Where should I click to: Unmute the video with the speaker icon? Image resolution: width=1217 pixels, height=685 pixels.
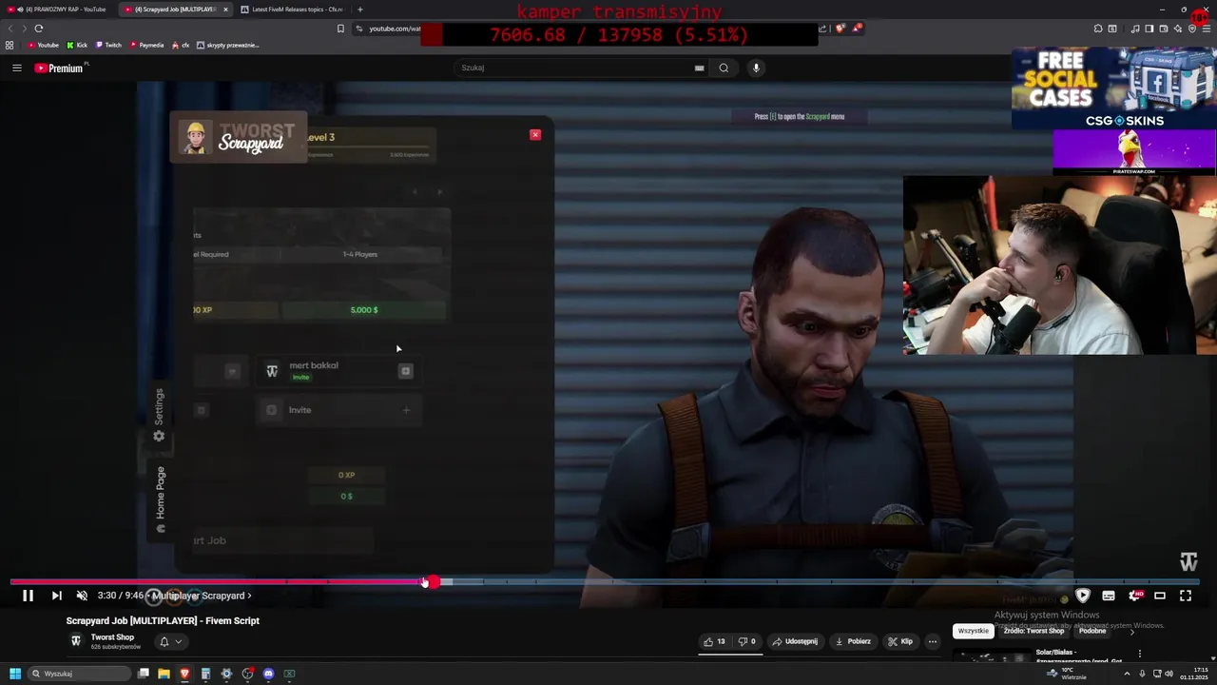82,596
